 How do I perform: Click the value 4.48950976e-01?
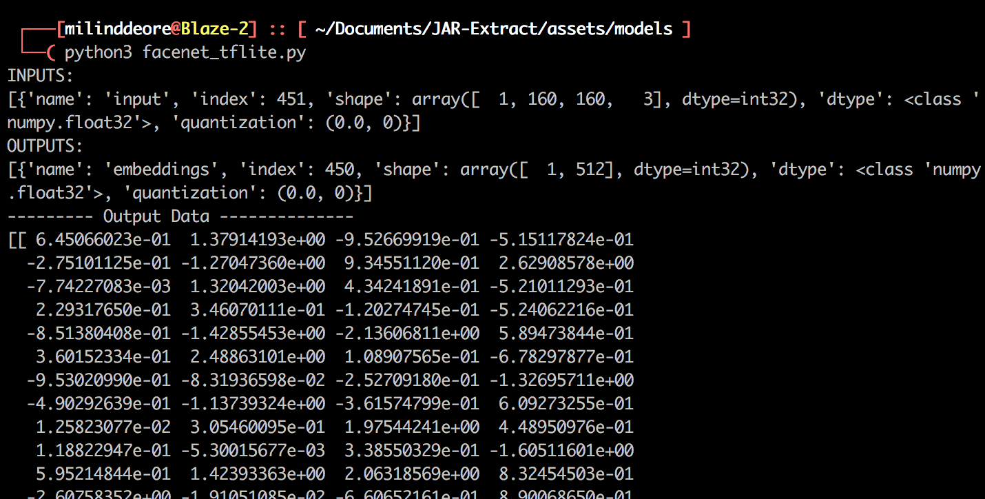566,427
